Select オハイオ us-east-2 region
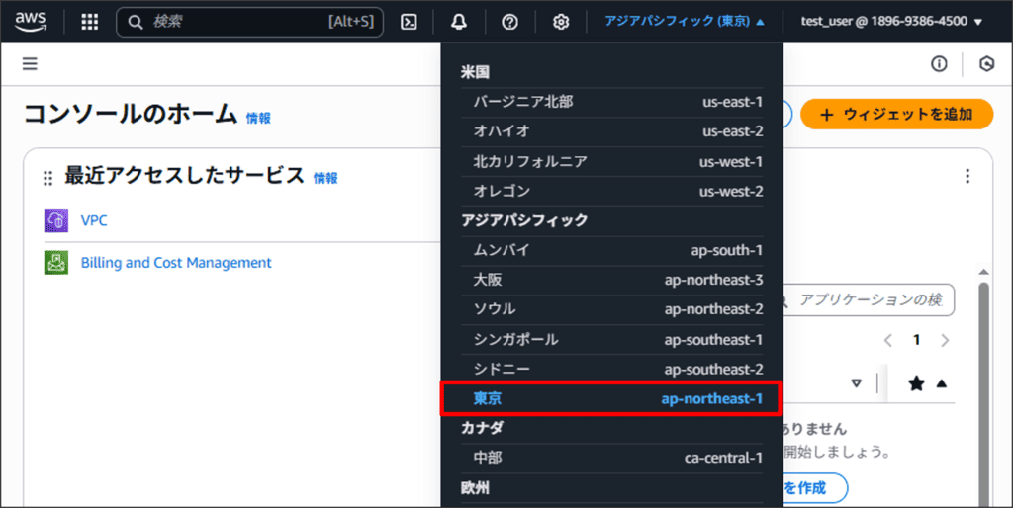1013x508 pixels. click(x=611, y=131)
